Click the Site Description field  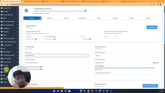[x=57, y=63]
